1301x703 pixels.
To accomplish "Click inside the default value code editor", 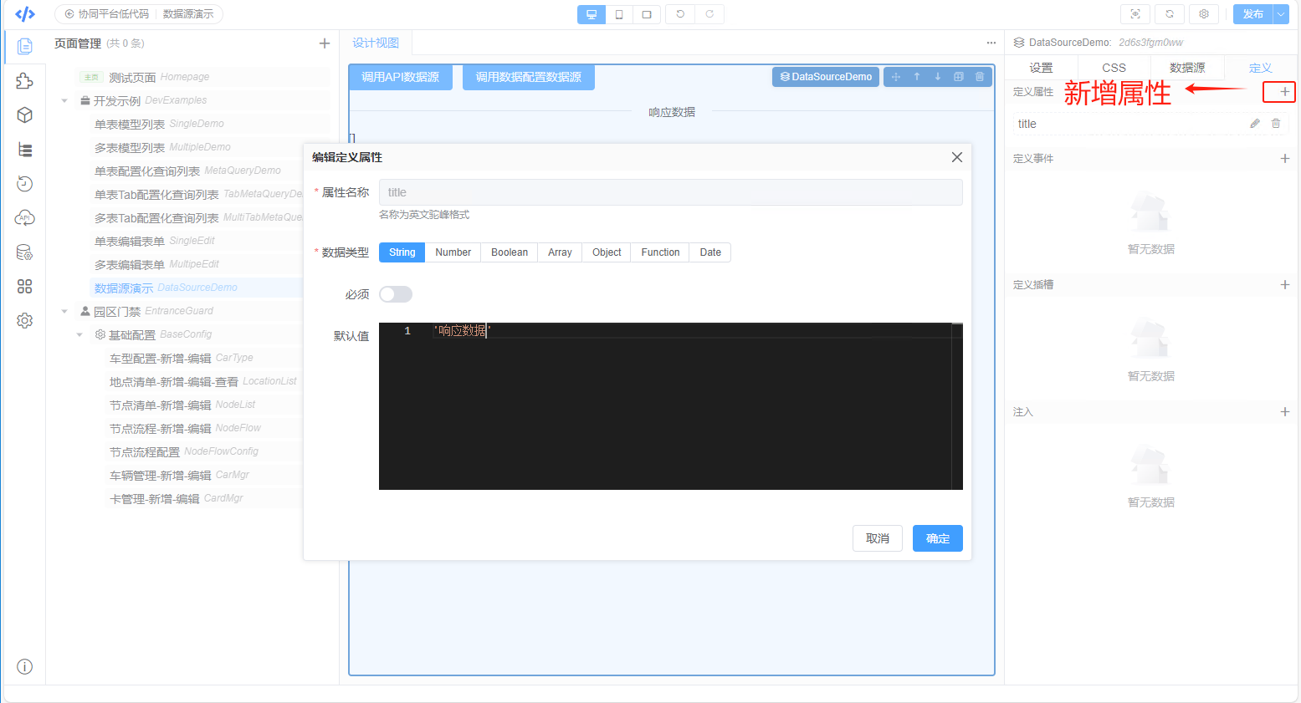I will click(x=671, y=406).
